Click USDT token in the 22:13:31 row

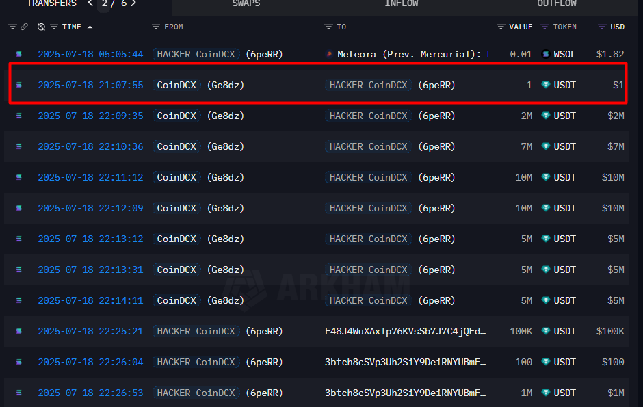click(564, 270)
